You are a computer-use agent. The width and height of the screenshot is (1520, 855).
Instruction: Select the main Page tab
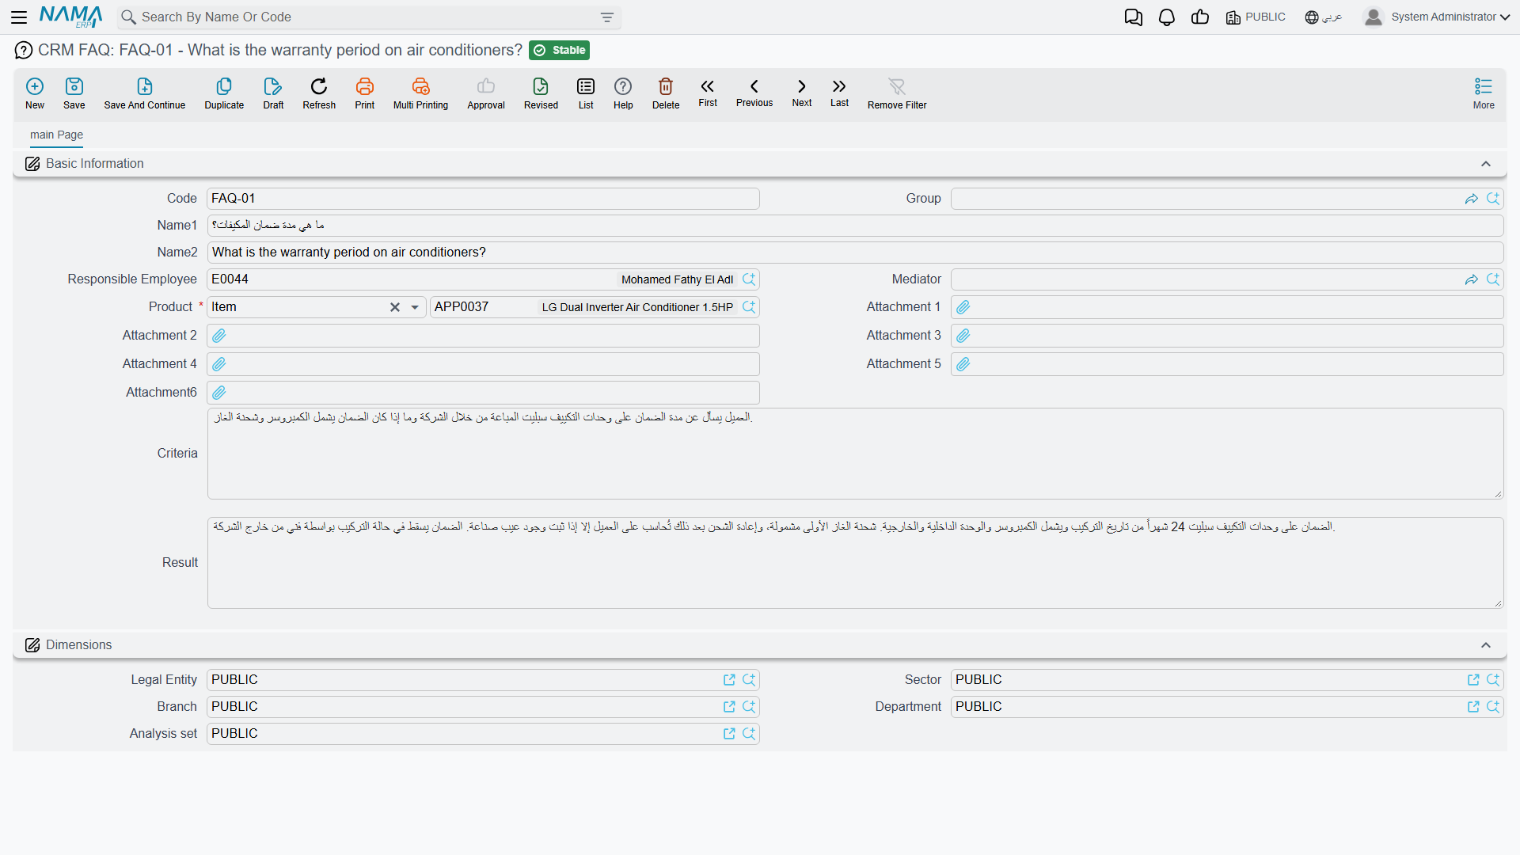[x=56, y=135]
